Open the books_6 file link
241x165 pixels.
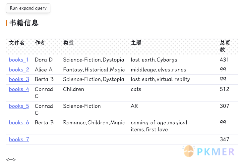click(19, 123)
